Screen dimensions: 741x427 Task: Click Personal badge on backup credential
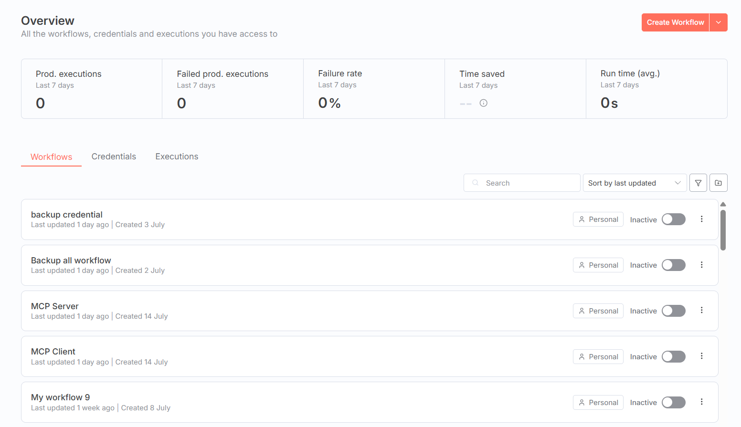[598, 219]
